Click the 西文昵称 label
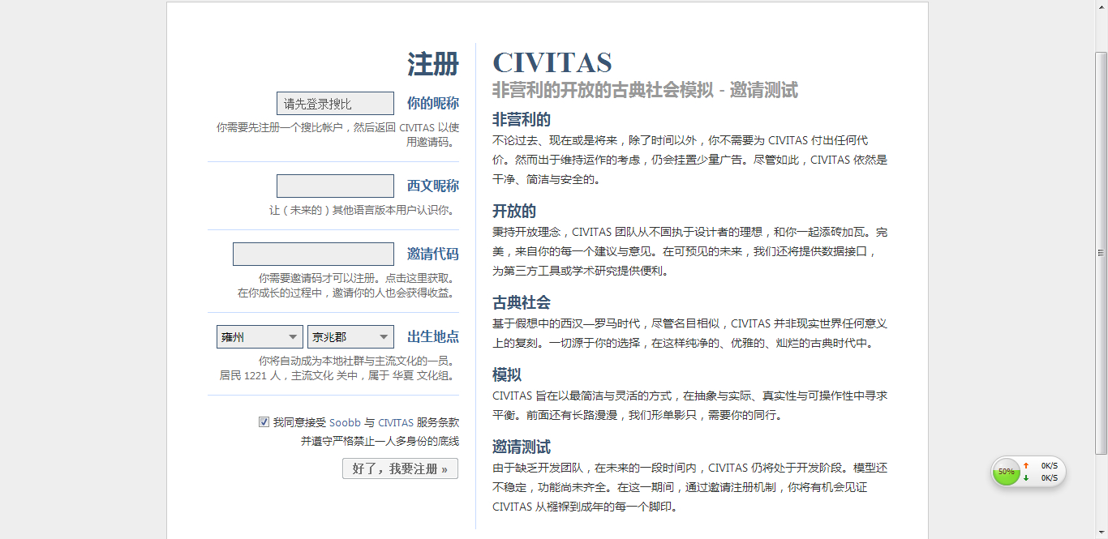Image resolution: width=1108 pixels, height=539 pixels. pos(433,186)
